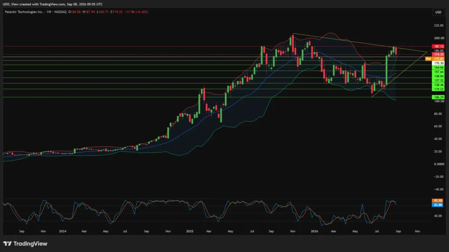Viewport: 449px width, 252px height.
Task: Click the green 164.66 level tag
Action: point(438,67)
